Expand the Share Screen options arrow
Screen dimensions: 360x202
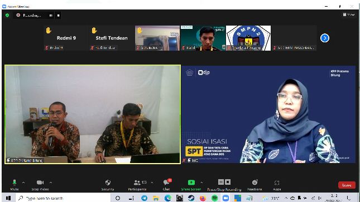[x=201, y=183]
